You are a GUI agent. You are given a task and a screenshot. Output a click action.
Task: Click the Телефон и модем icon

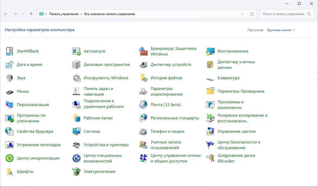point(143,132)
